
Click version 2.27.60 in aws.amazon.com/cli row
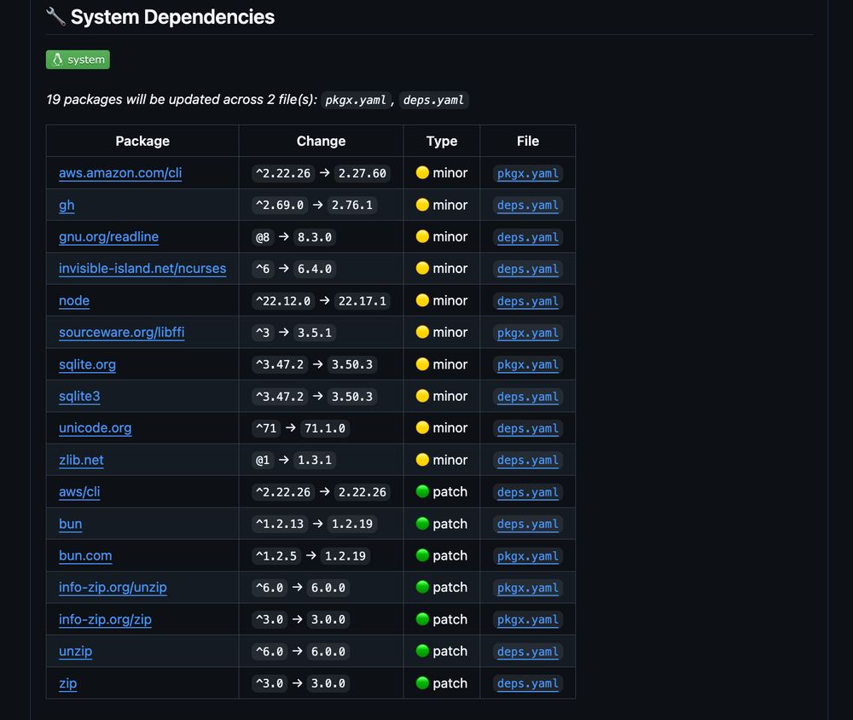point(363,173)
